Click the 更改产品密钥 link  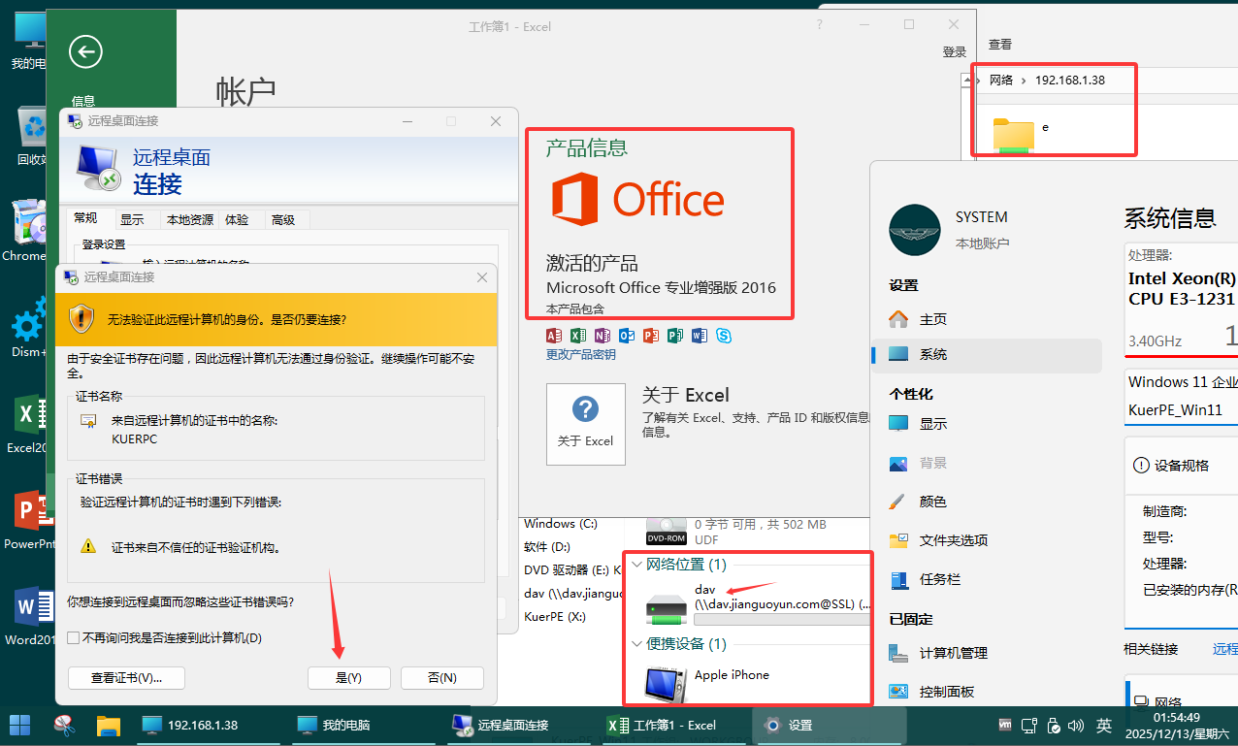[x=580, y=355]
